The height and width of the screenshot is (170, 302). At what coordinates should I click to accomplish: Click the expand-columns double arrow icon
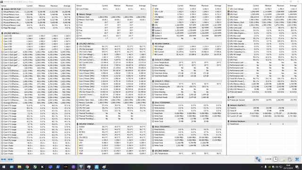[3, 160]
